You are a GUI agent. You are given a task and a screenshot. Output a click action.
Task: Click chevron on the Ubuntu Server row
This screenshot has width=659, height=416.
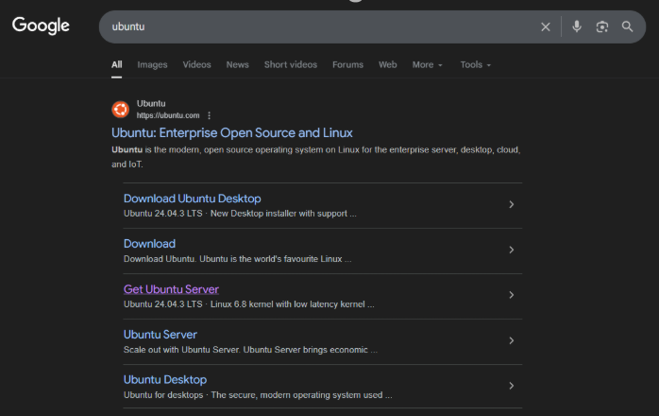(511, 340)
